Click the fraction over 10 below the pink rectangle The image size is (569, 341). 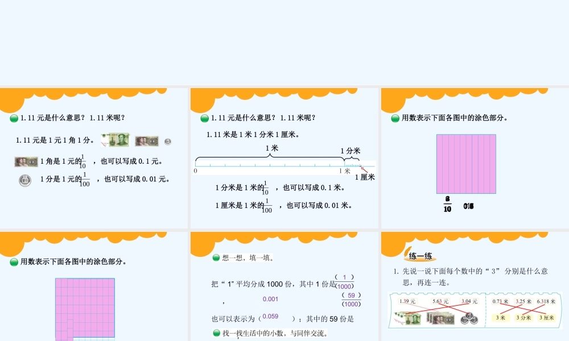[x=447, y=204]
